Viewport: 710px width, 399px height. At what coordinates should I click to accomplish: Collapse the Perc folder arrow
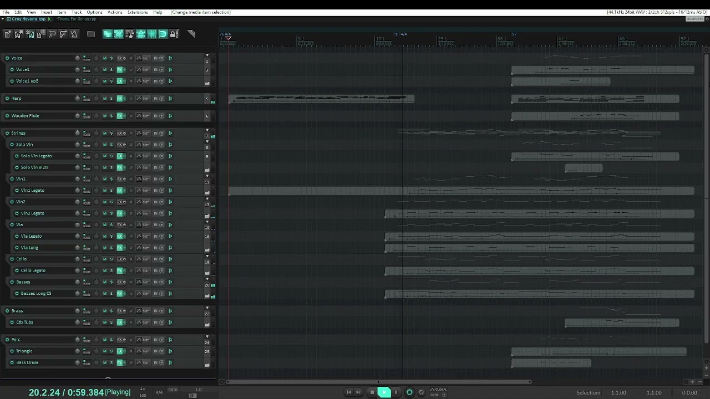point(207,337)
